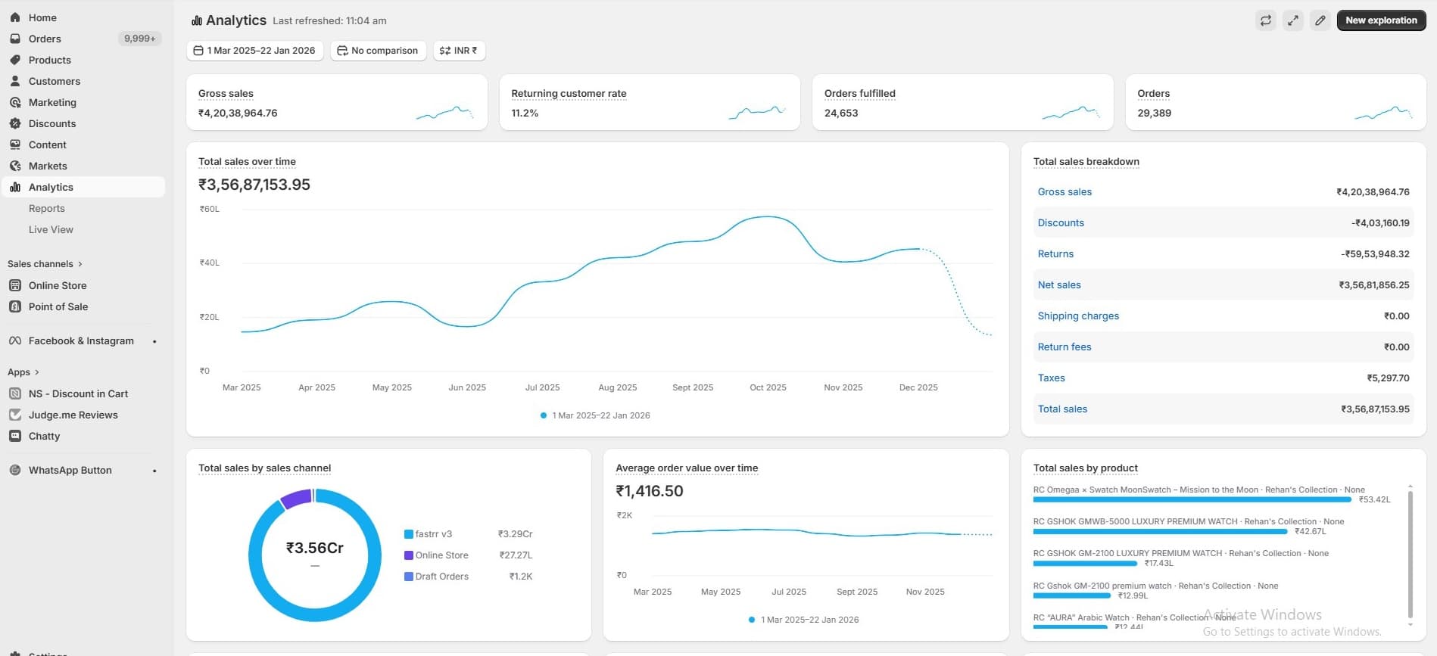Click the New exploration button
Screen dimensions: 1437x656
pos(1381,20)
